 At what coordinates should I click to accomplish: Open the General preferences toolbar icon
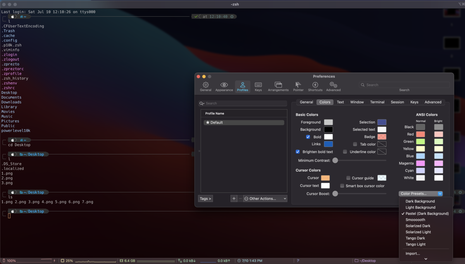pyautogui.click(x=205, y=87)
